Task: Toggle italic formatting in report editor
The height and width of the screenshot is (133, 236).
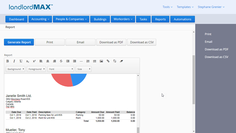Action: [x=14, y=61]
